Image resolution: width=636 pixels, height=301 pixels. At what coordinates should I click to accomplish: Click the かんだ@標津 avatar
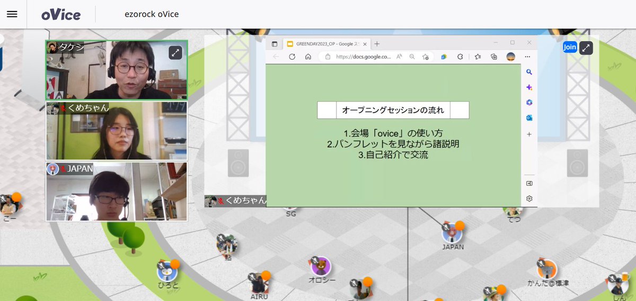pos(547,269)
